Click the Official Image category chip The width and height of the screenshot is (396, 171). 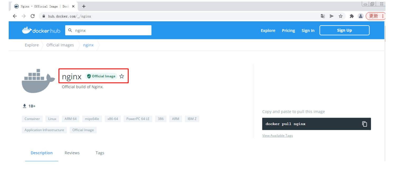pyautogui.click(x=83, y=130)
